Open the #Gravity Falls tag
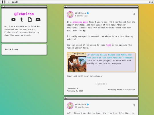Screen dimensions: 154x115 click(x=115, y=90)
